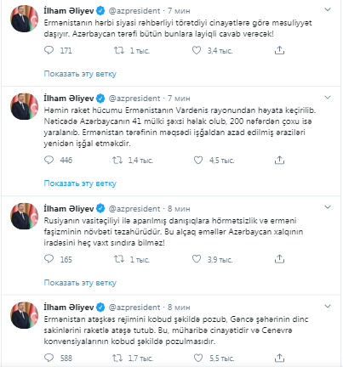Open the chevron menu on the Rusiyanın tweet
The width and height of the screenshot is (343, 367).
point(328,207)
